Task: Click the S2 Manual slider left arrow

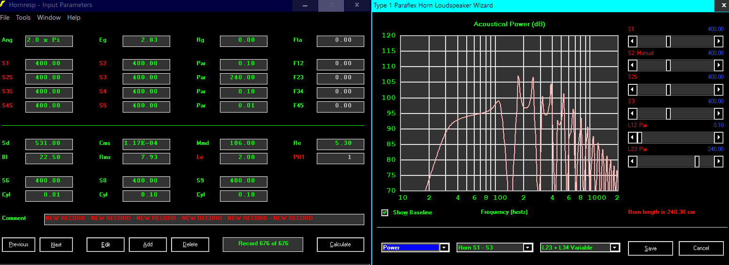Action: click(x=633, y=66)
